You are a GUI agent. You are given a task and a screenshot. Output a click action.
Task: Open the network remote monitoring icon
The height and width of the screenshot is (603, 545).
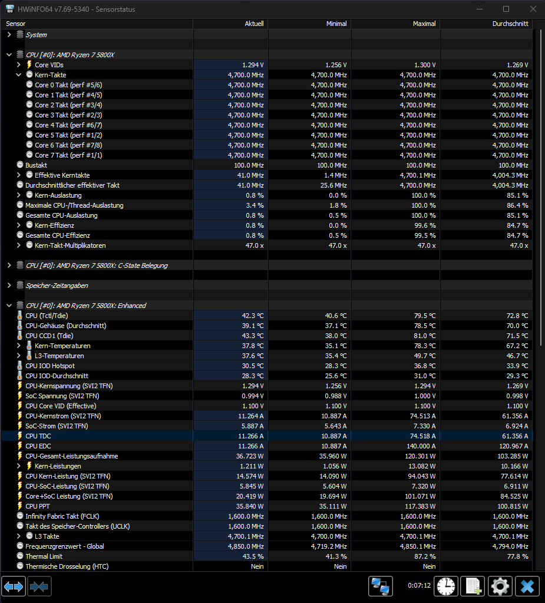(381, 586)
